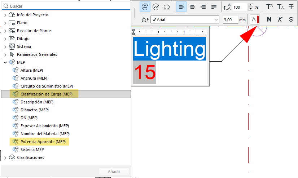The image size is (298, 178).
Task: Toggle bold N formatting
Action: 269,19
